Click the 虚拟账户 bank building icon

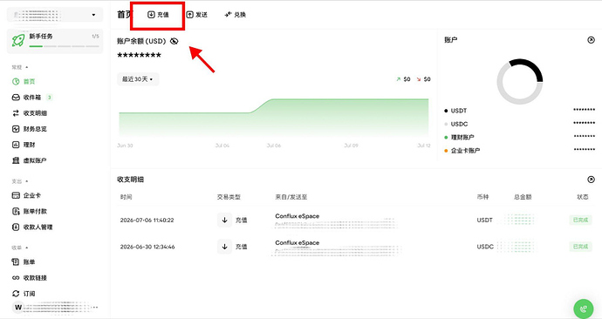16,160
